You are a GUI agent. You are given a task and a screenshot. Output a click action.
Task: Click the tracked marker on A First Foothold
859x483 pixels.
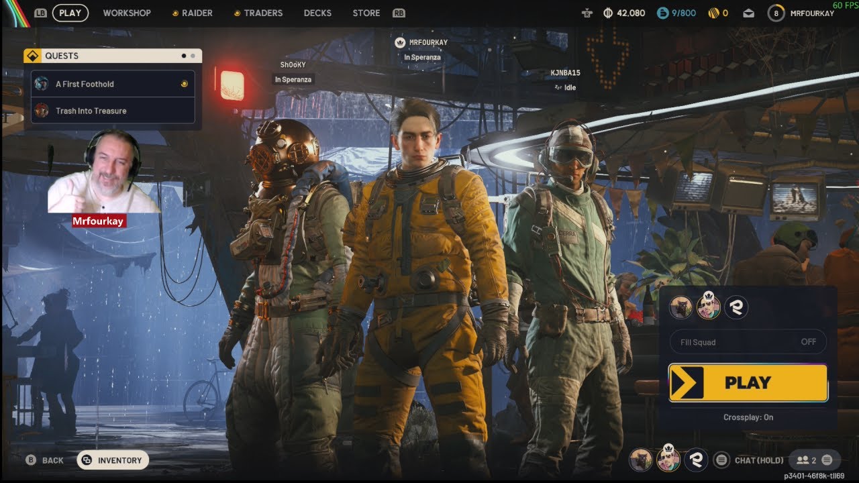point(184,84)
